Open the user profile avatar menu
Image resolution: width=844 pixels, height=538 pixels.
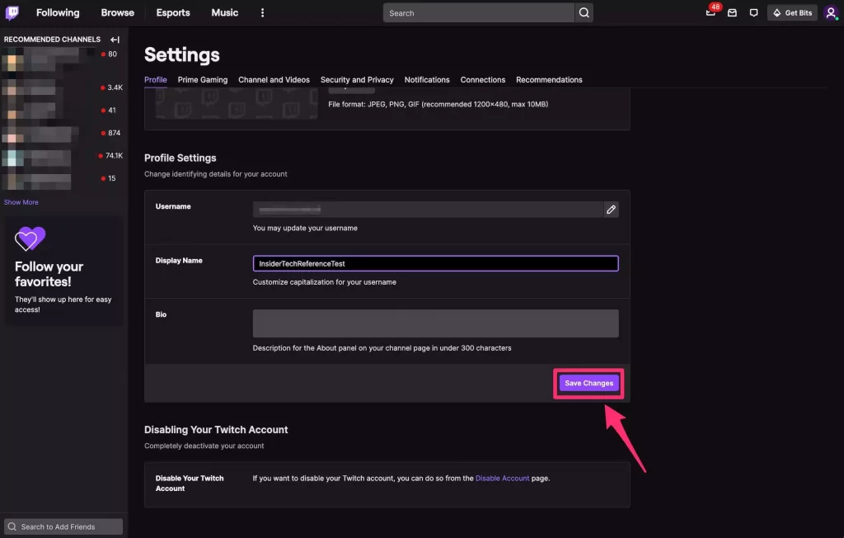[831, 12]
